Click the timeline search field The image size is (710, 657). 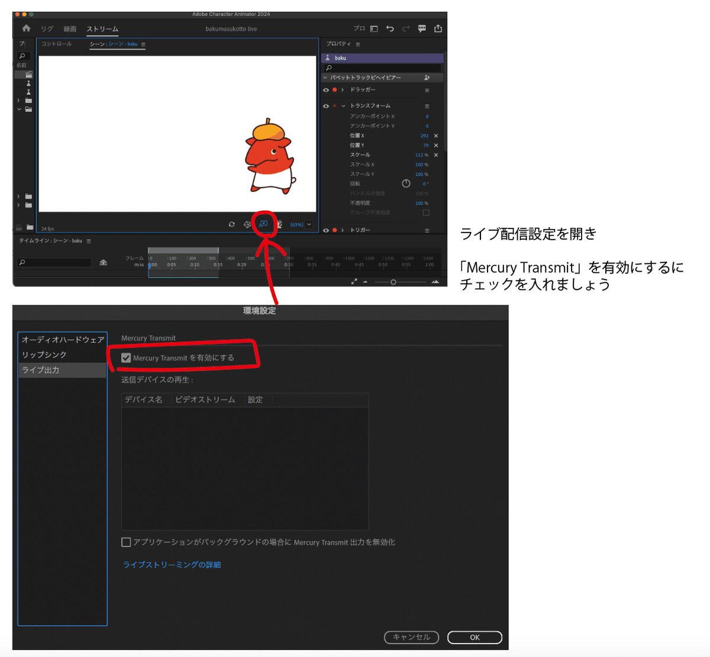54,262
